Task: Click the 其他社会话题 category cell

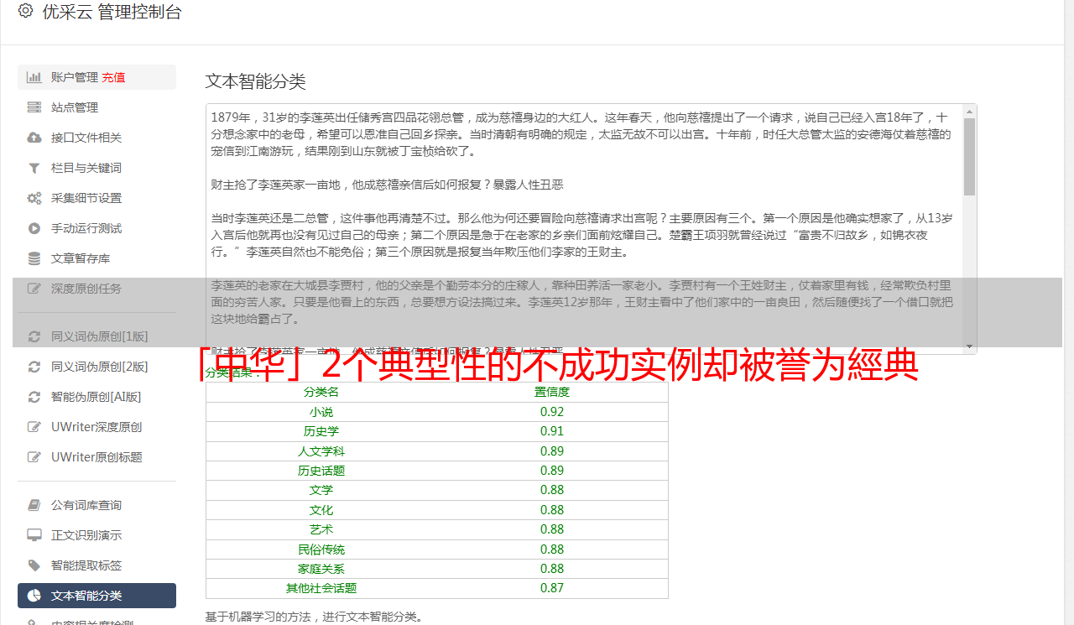Action: tap(321, 588)
